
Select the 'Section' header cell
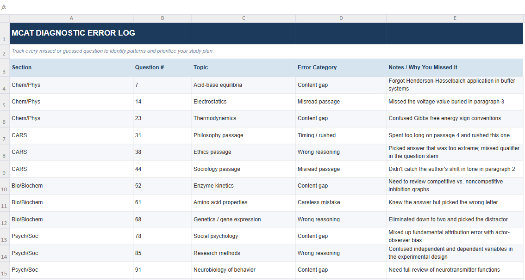click(x=71, y=67)
